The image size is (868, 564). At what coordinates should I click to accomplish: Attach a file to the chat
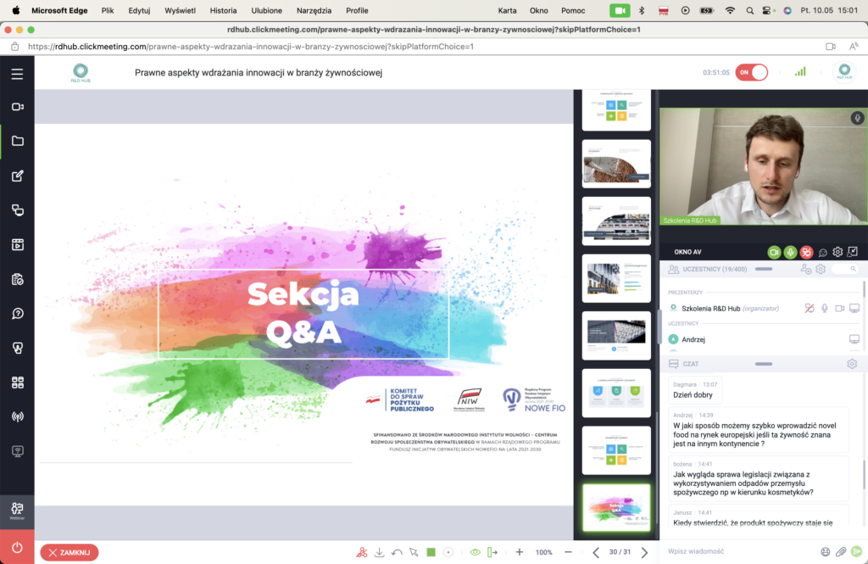coord(841,551)
